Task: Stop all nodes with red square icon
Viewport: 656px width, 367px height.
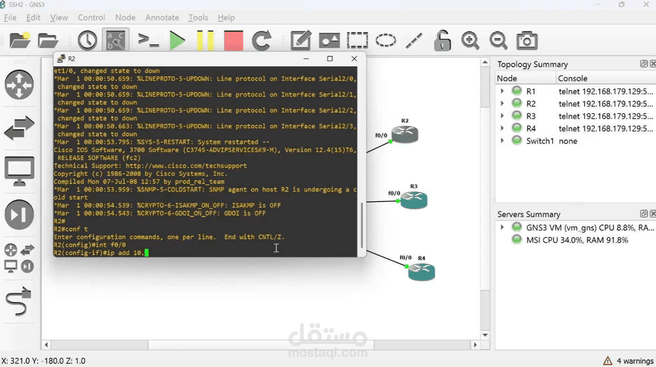Action: pos(234,41)
